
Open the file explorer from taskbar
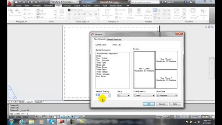coord(32,122)
